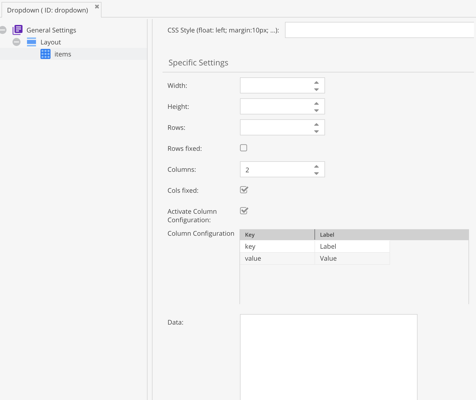Collapse the Layout tree node

pyautogui.click(x=16, y=42)
